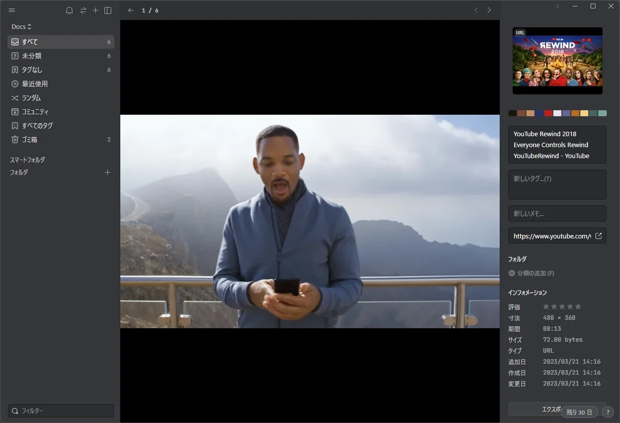Click 分類の追加 (F) link
This screenshot has width=620, height=423.
pyautogui.click(x=532, y=273)
